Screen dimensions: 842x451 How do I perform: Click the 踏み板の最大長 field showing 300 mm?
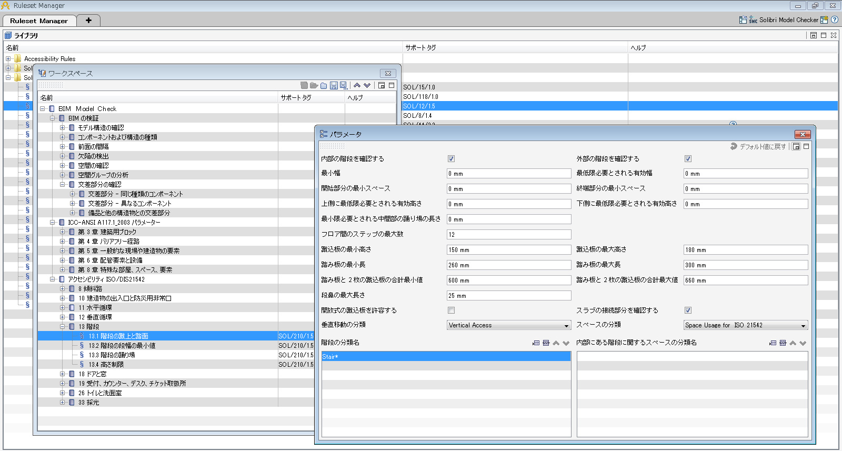[746, 265]
